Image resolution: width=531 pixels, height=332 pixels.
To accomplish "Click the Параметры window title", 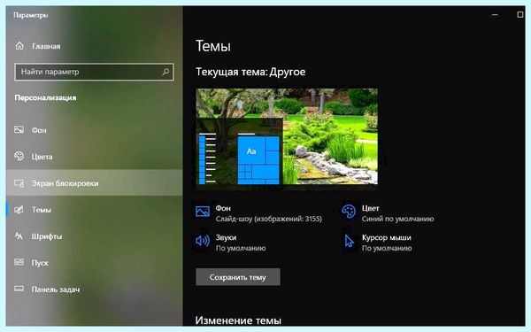I will (30, 15).
